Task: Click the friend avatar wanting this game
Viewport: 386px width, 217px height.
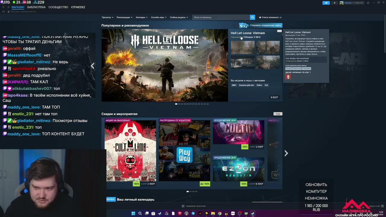Action: click(x=288, y=77)
